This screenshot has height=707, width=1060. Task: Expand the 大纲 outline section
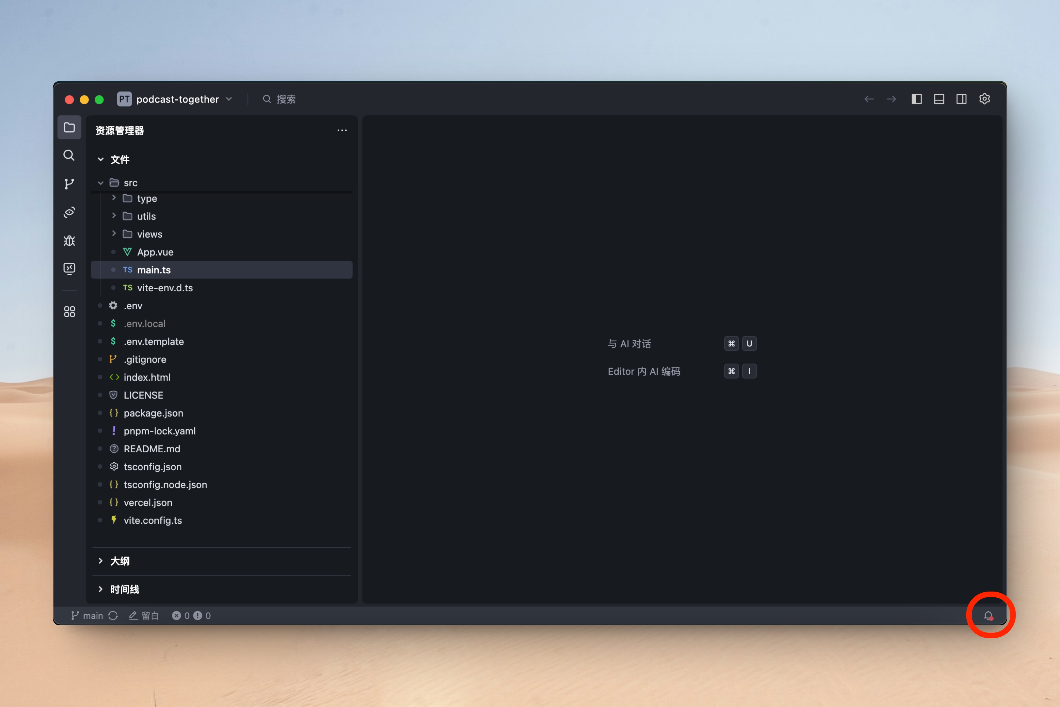(x=120, y=561)
